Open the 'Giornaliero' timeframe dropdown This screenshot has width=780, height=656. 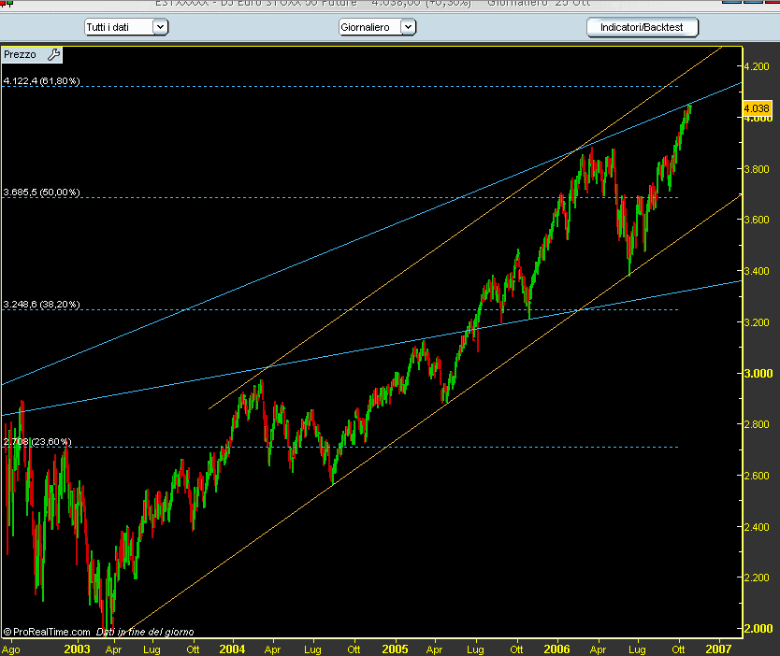408,27
